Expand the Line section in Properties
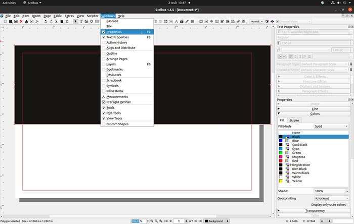Viewport: 354px width, 224px height. (314, 109)
